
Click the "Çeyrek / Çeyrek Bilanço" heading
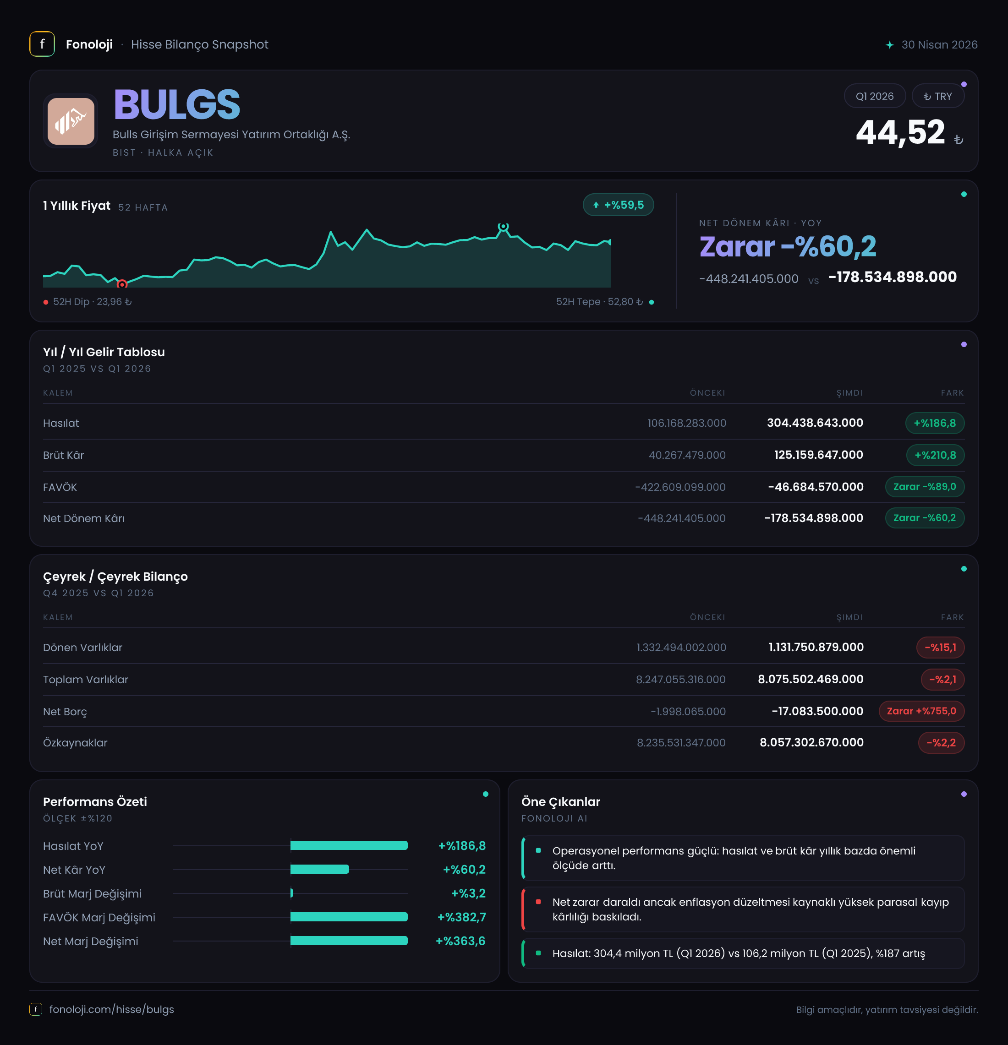(x=115, y=577)
